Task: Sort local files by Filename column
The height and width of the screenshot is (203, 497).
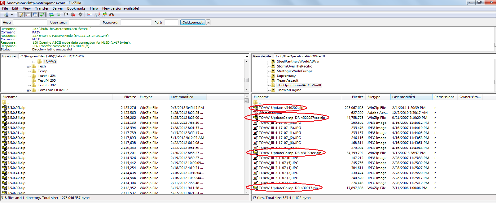Action: pyautogui.click(x=56, y=97)
